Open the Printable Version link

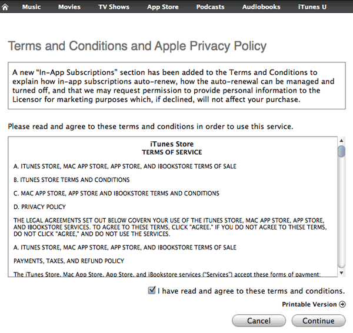point(309,304)
